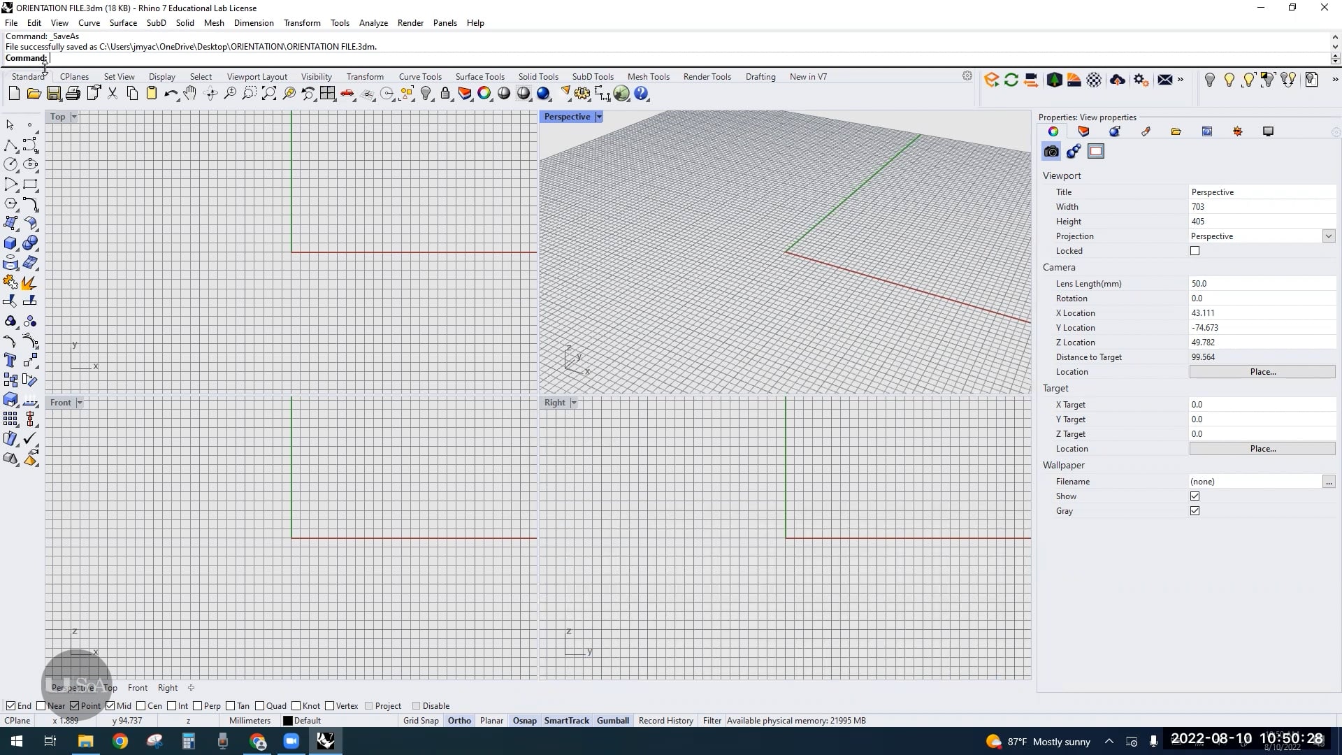Enable the Near object snap checkbox
Screen dimensions: 1342x755
coord(41,706)
